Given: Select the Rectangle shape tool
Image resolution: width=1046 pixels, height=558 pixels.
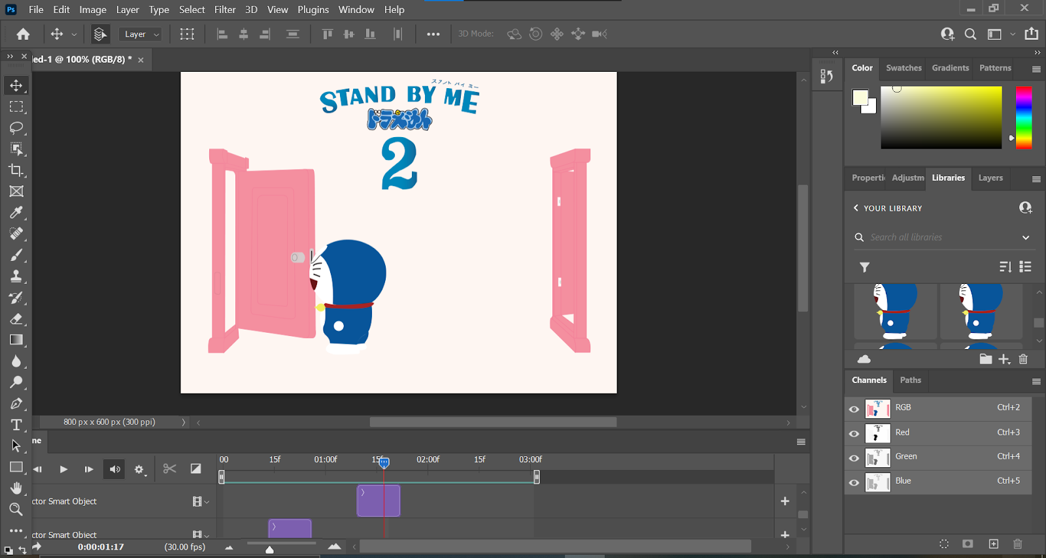Looking at the screenshot, I should (16, 467).
